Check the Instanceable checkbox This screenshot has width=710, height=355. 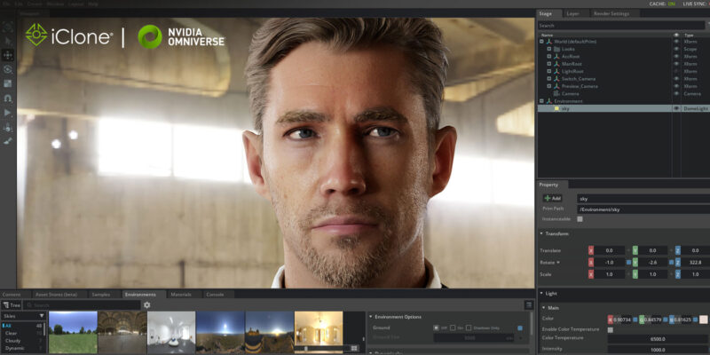click(x=580, y=218)
